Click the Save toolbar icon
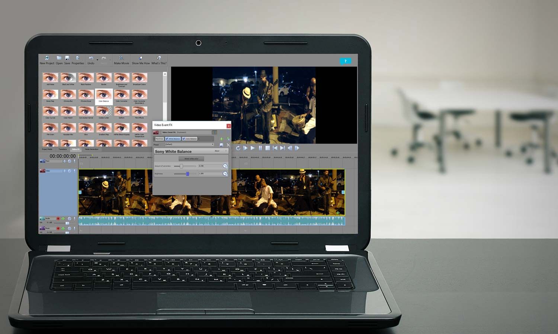 (67, 58)
